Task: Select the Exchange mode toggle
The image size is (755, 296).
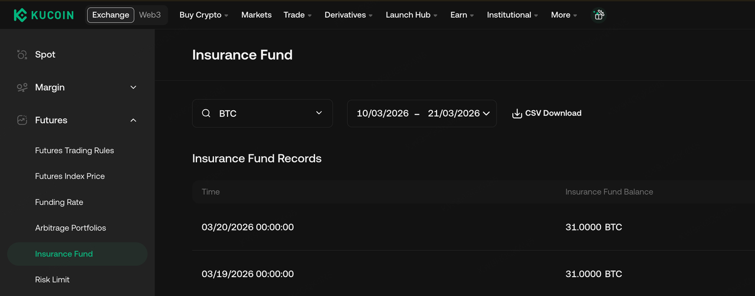Action: 110,15
